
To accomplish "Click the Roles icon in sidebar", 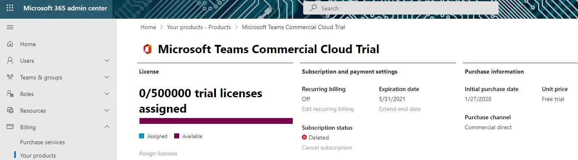I will [x=10, y=94].
